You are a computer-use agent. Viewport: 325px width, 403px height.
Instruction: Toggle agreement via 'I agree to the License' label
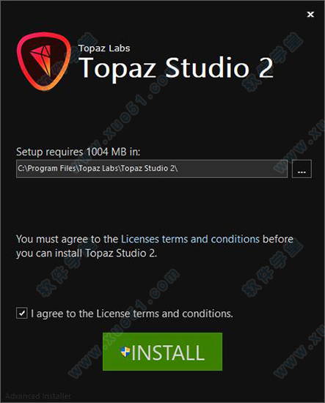132,314
